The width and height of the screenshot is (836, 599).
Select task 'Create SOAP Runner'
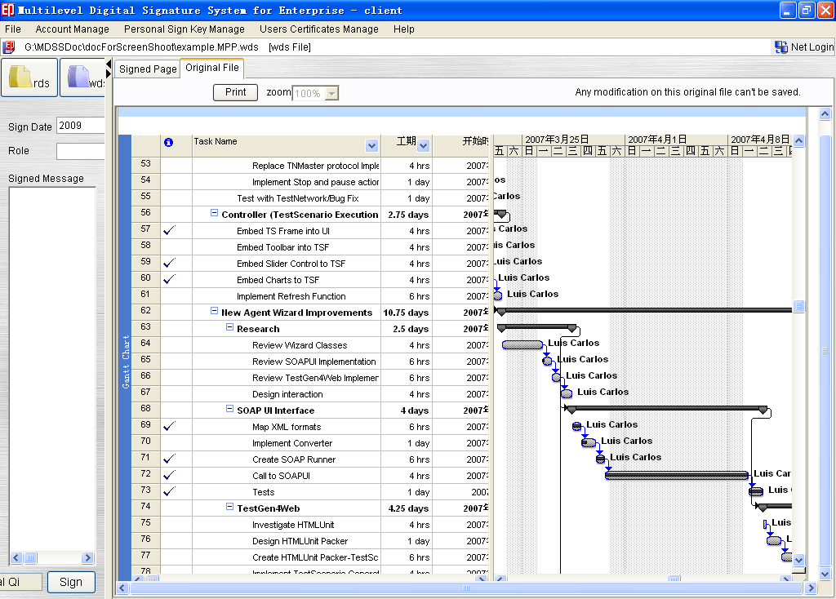[294, 459]
